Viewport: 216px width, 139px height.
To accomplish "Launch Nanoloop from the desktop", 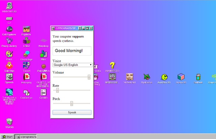I will (x=44, y=41).
